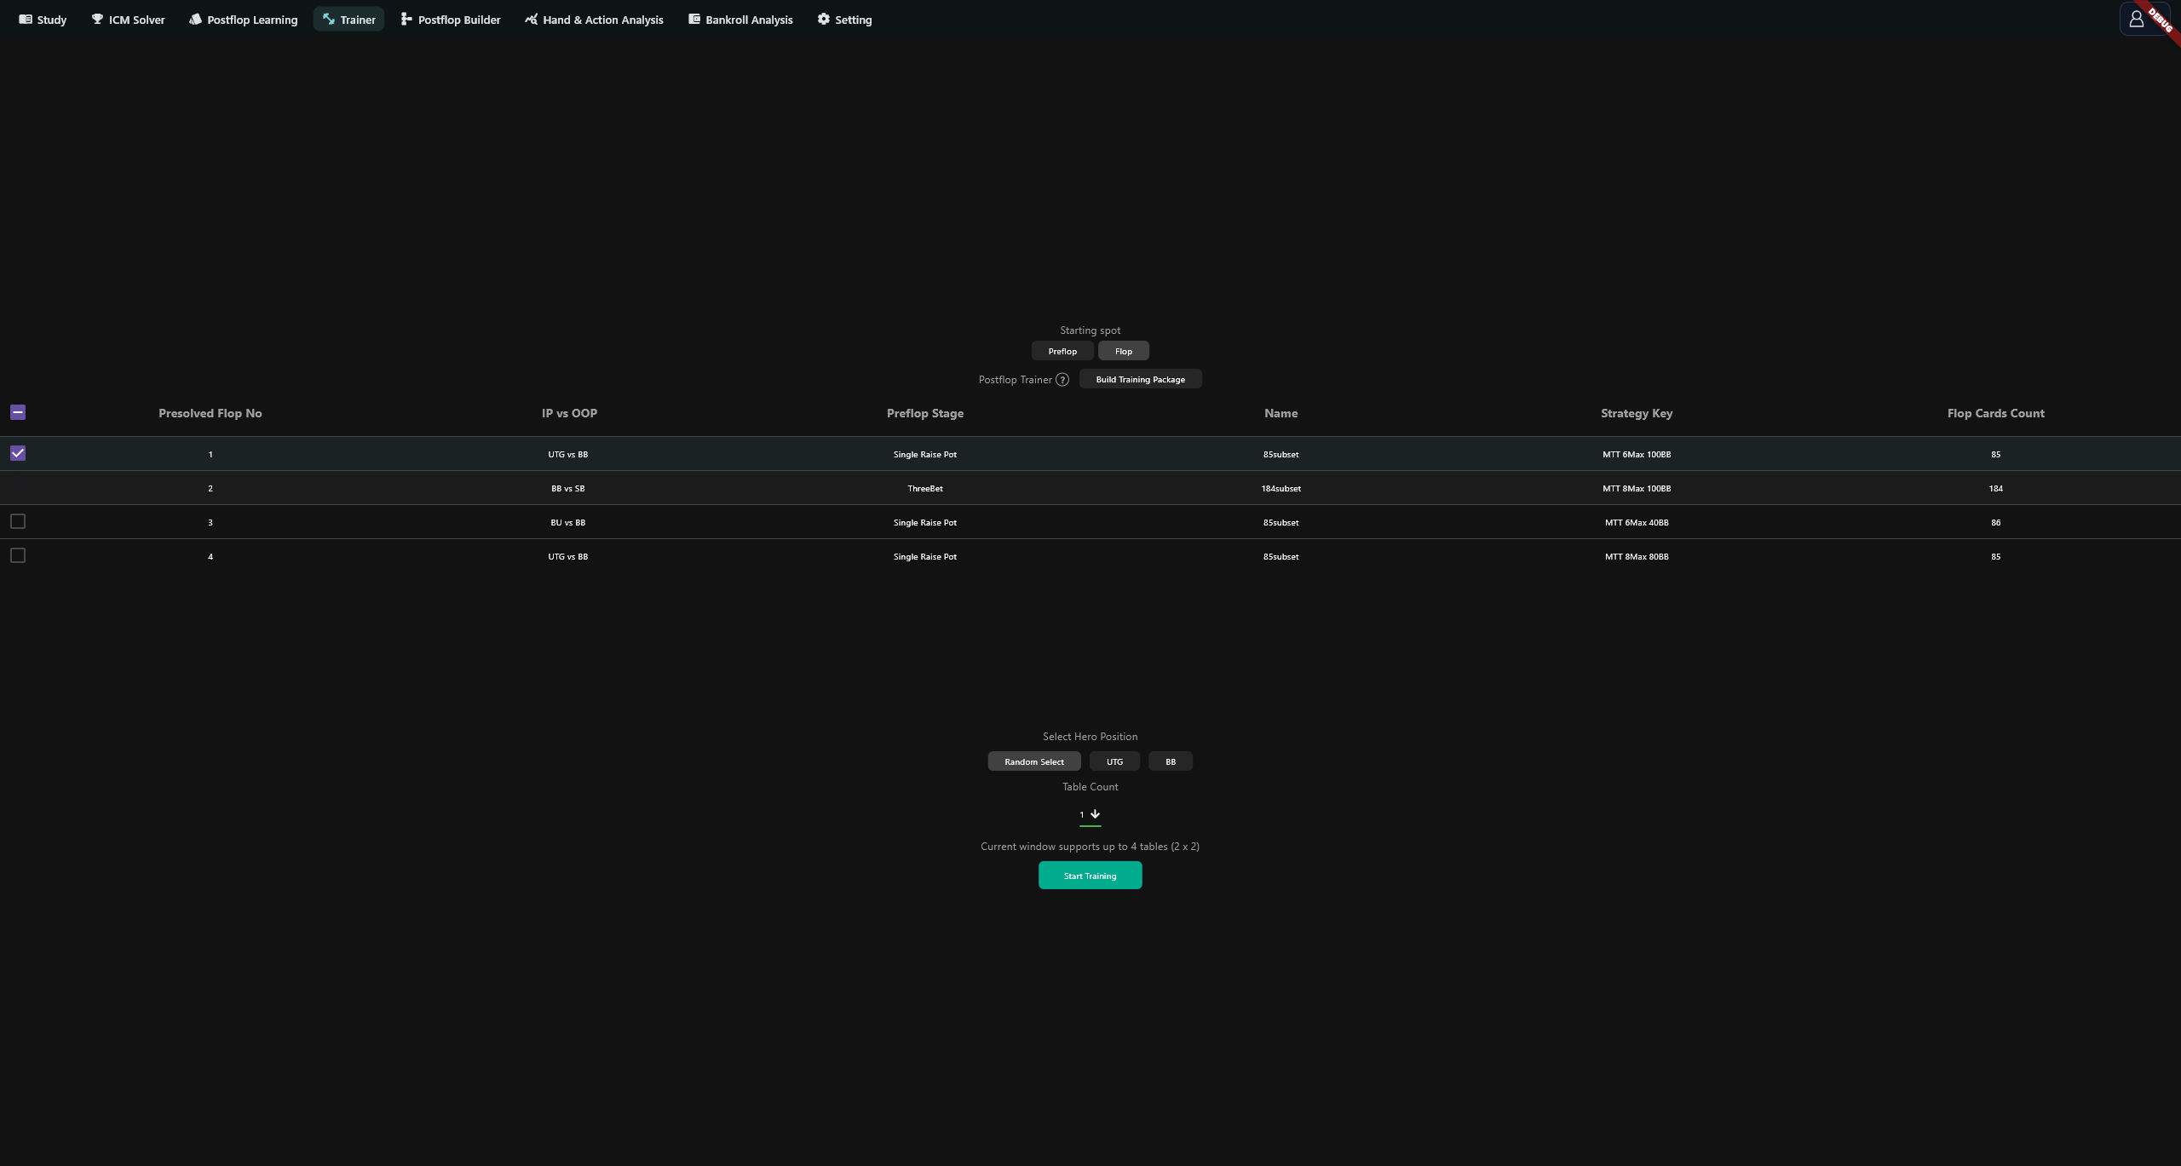Toggle the select-all header checkbox
The width and height of the screenshot is (2181, 1166).
[x=18, y=412]
